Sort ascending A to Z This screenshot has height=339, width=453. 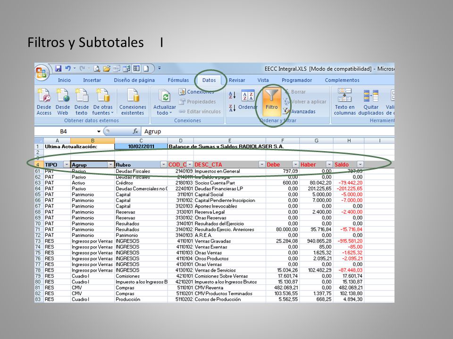pyautogui.click(x=232, y=95)
